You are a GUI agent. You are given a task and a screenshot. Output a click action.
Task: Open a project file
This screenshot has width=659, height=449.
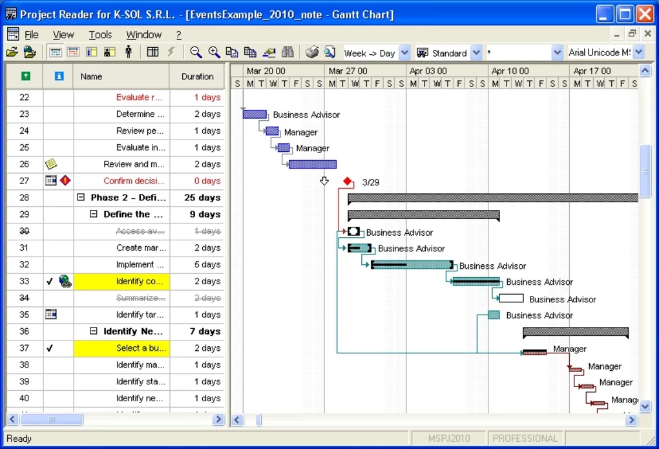pyautogui.click(x=13, y=52)
